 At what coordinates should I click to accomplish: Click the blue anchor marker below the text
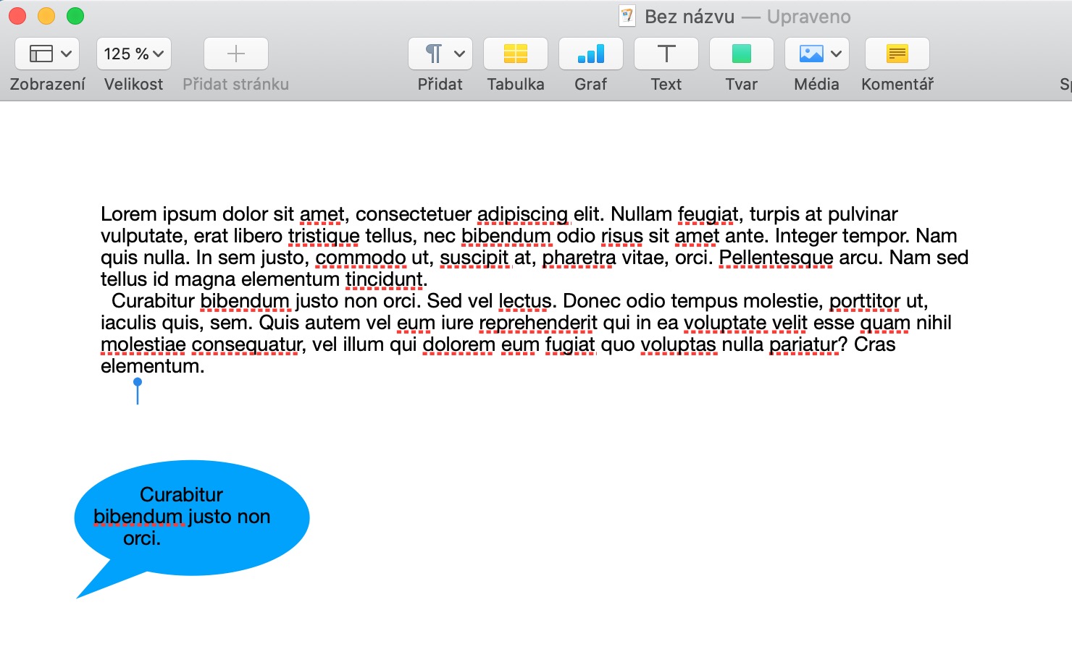coord(138,391)
